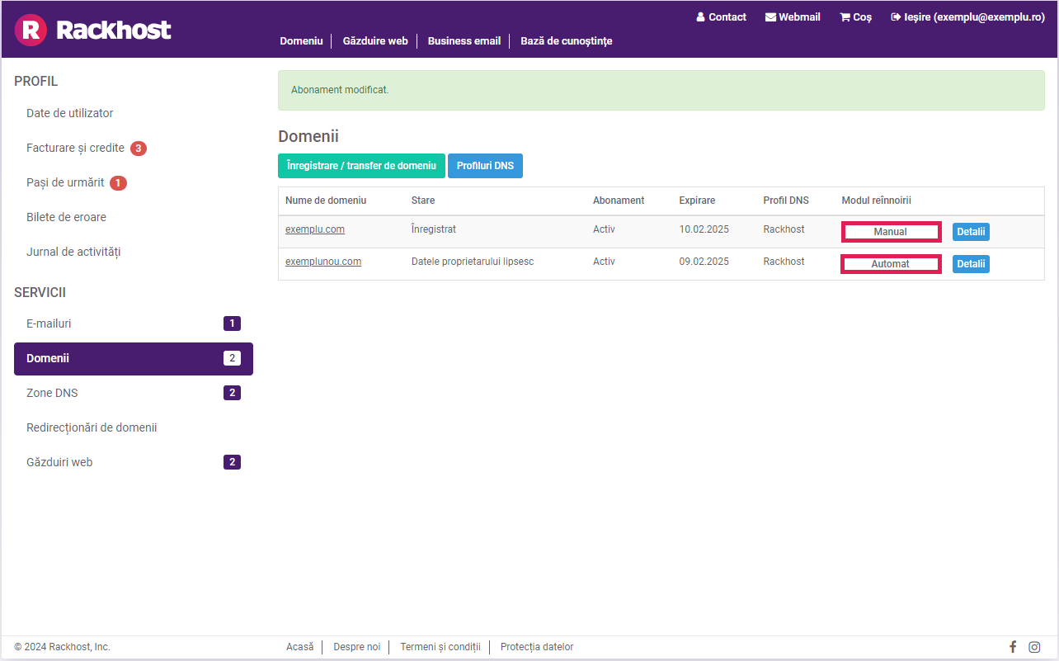
Task: Go to Date de utilizator
Action: click(70, 113)
